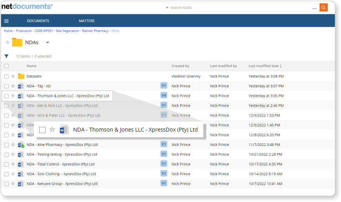
Task: Star the NDA - Solo Clothing document
Action: click(x=13, y=174)
